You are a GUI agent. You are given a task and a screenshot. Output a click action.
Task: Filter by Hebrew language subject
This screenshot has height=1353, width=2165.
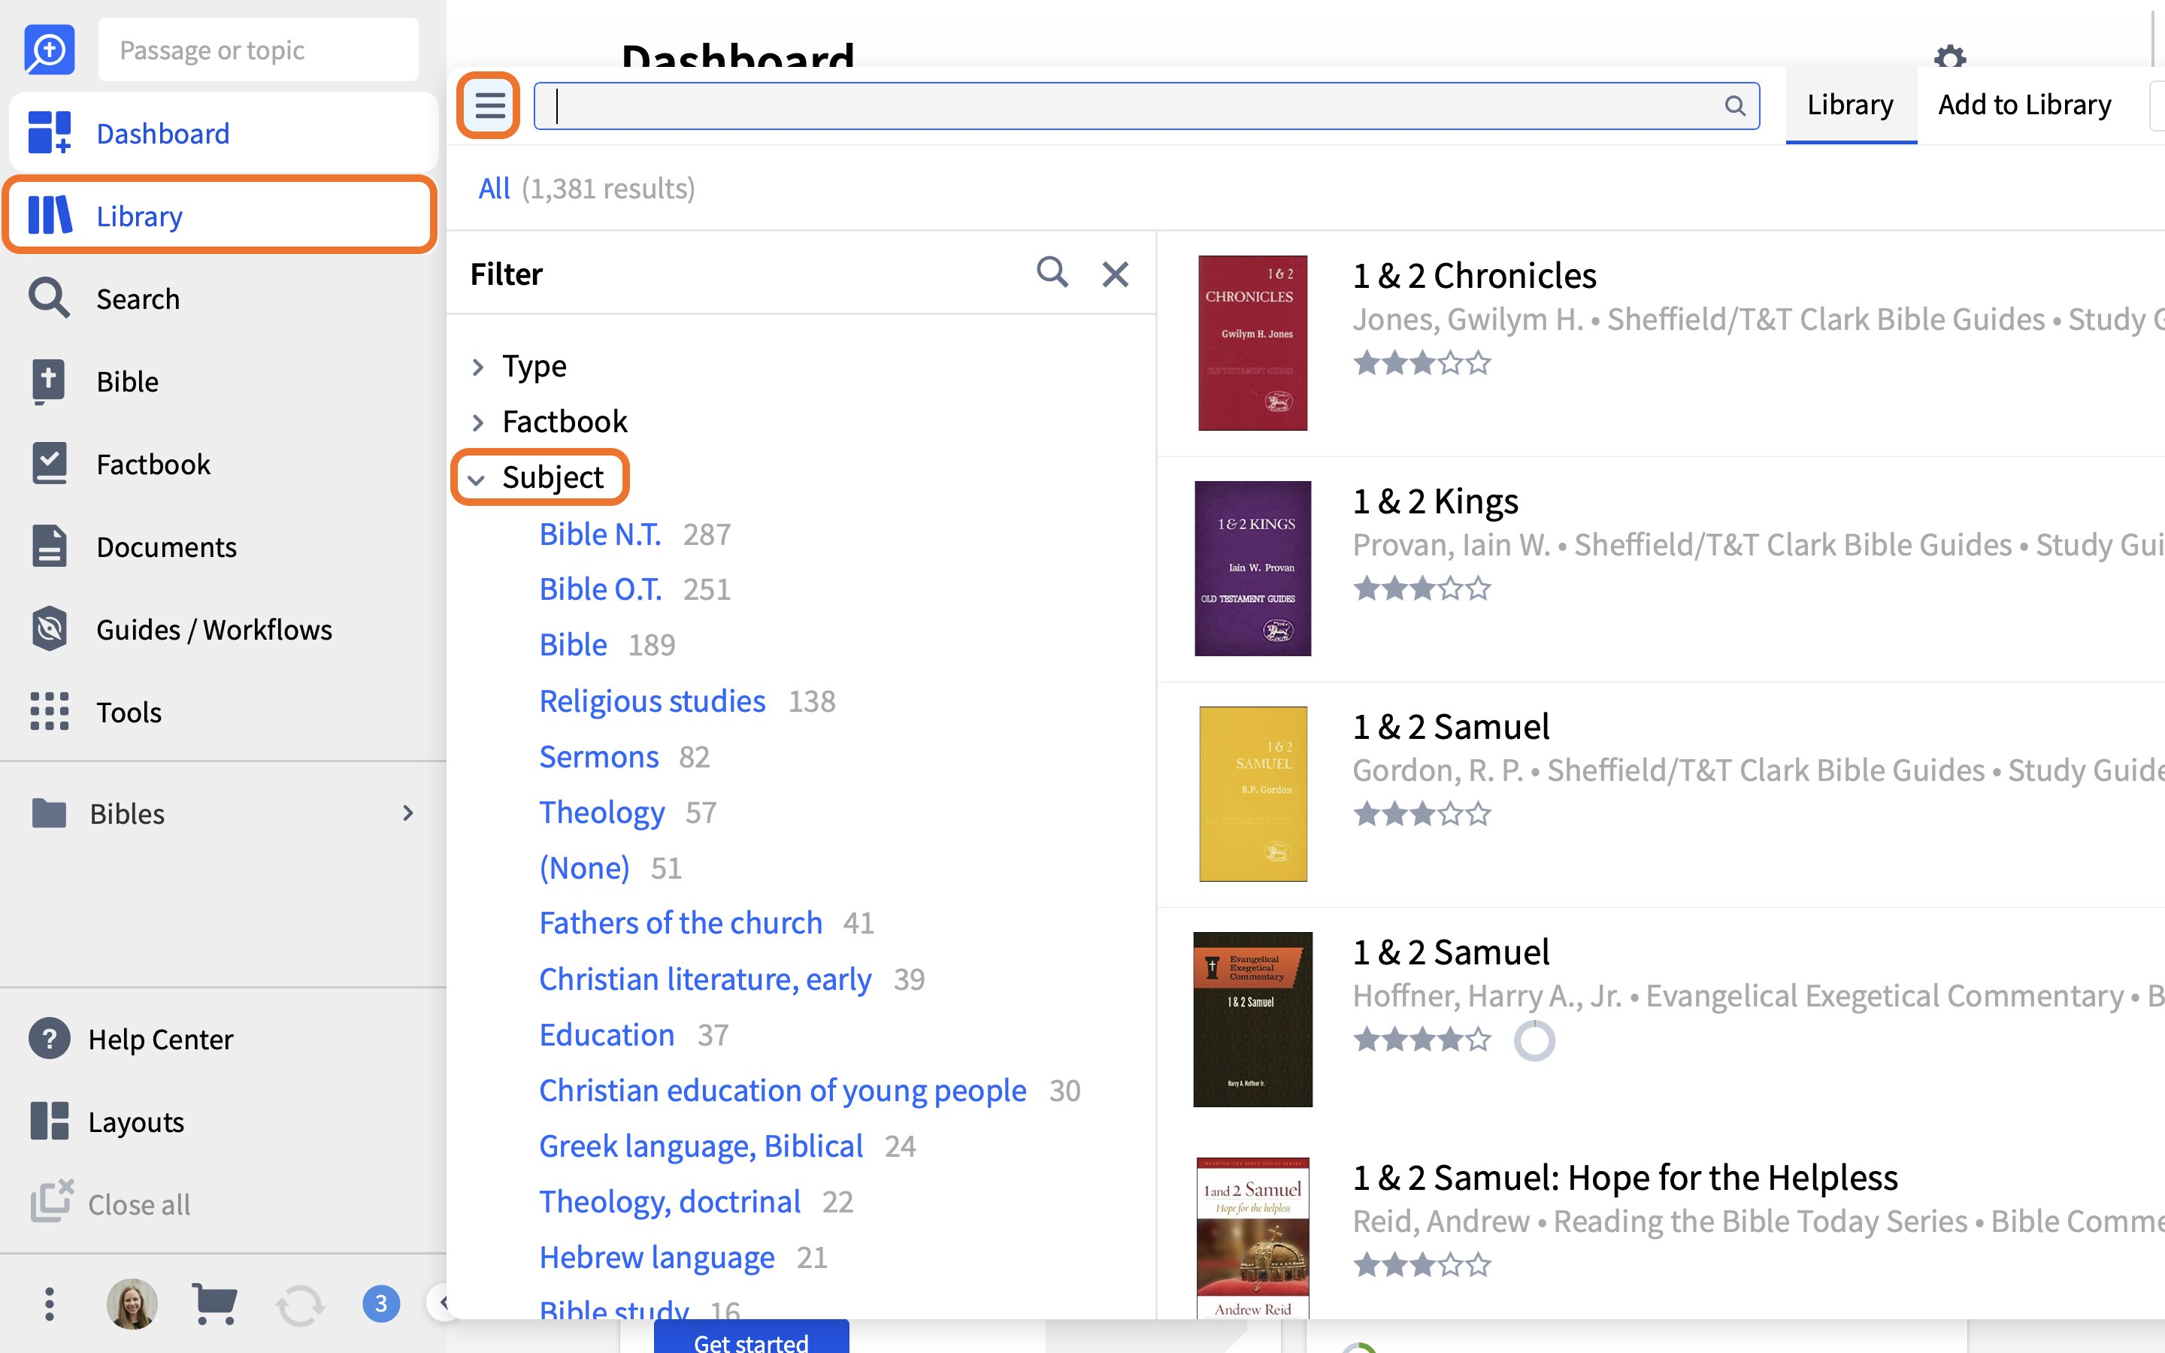657,1258
